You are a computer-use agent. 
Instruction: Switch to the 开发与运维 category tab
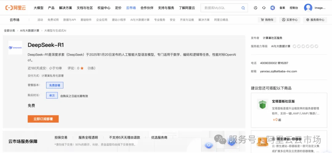click(x=187, y=20)
